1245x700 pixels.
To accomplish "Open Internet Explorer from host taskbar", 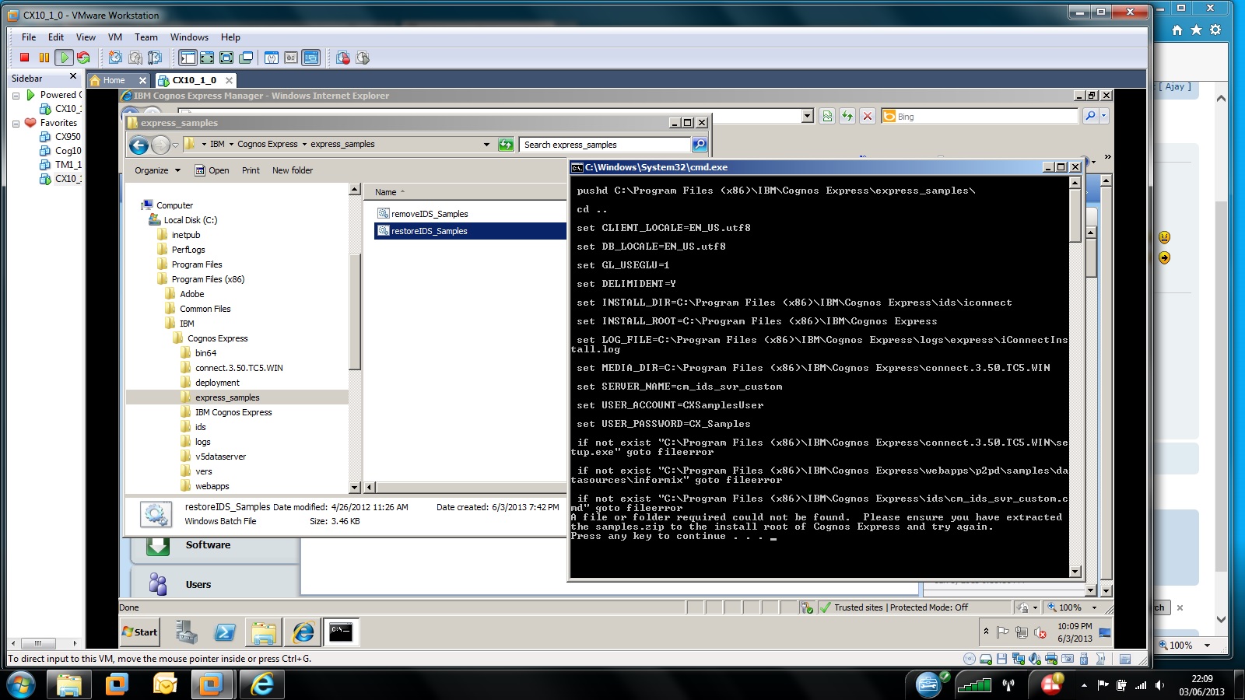I will click(x=261, y=684).
